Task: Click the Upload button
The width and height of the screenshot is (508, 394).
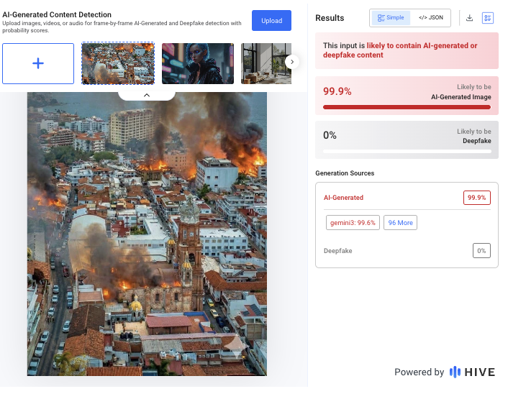Action: (x=271, y=21)
